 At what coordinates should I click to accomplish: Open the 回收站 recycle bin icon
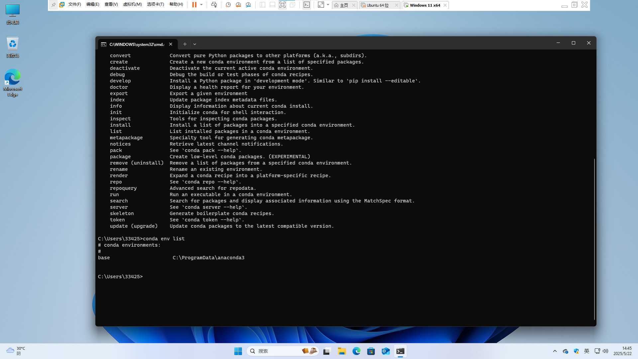pyautogui.click(x=13, y=47)
